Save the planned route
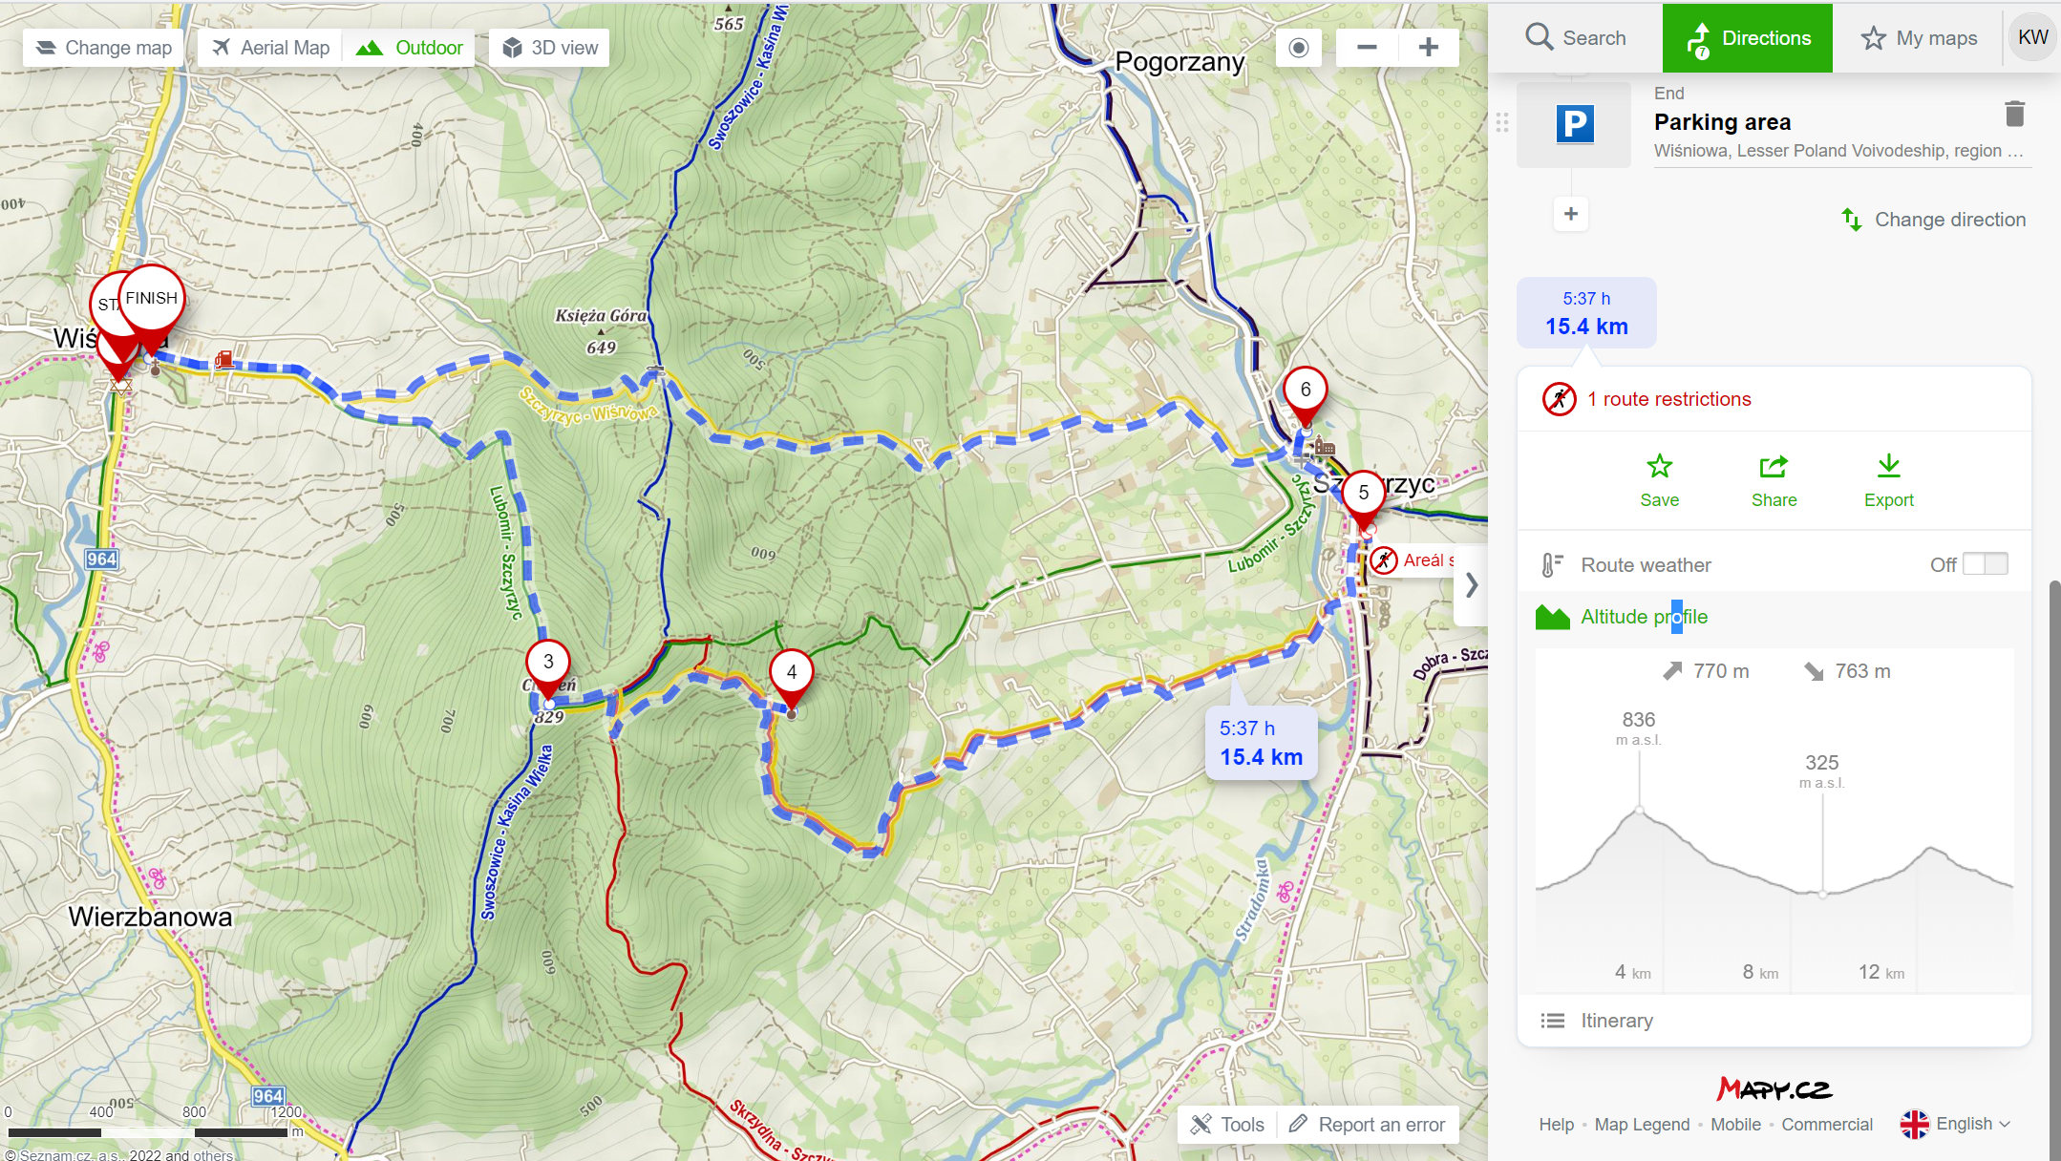The image size is (2061, 1161). [1659, 481]
